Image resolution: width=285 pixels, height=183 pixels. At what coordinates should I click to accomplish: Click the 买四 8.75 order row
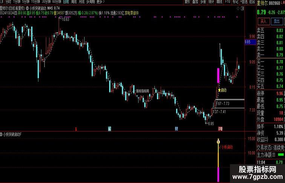click(271, 80)
